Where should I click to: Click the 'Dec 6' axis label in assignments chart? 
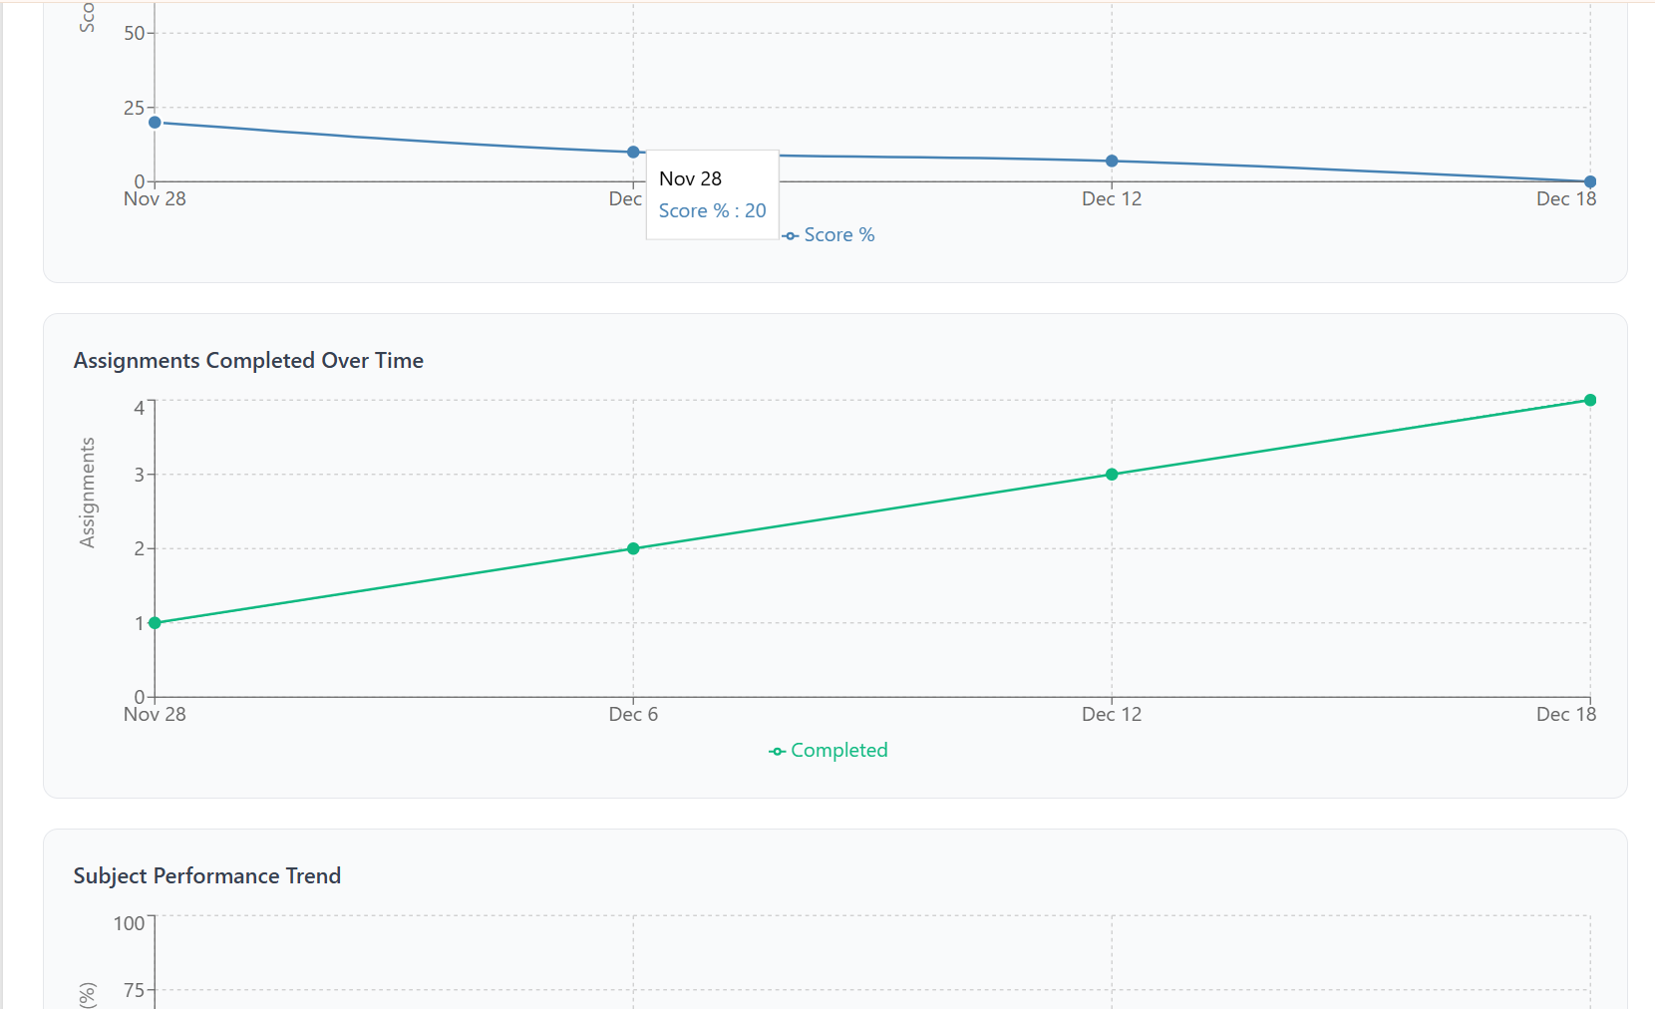[x=633, y=715]
